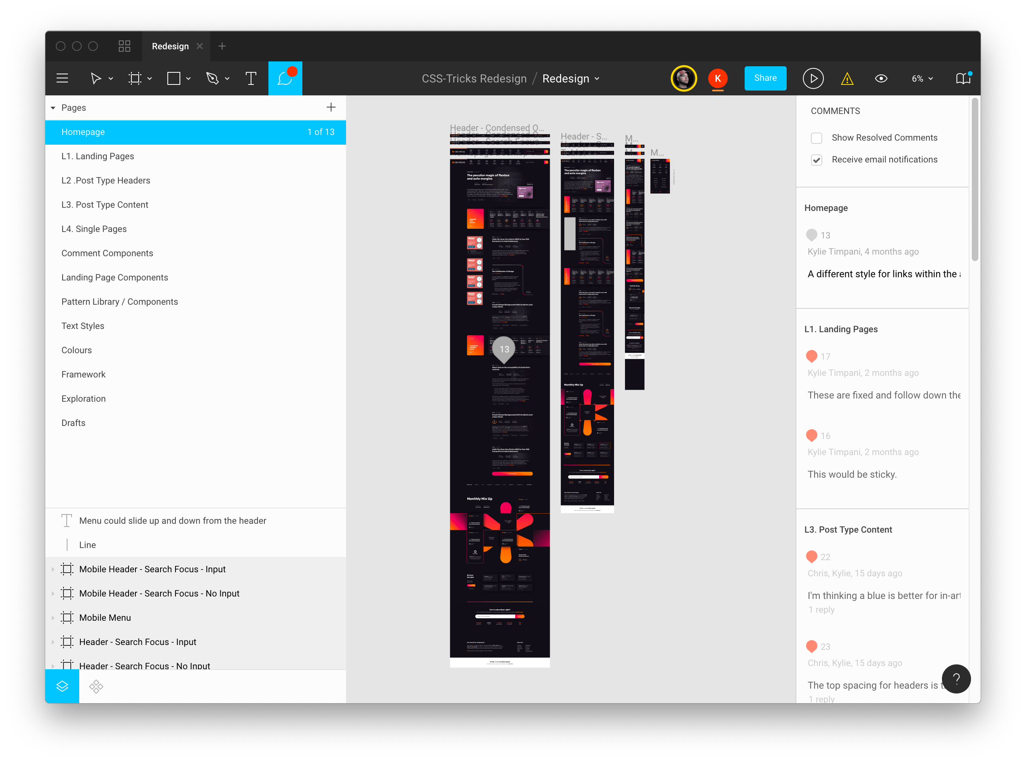Start presentation using the play icon
This screenshot has height=763, width=1026.
pyautogui.click(x=813, y=78)
